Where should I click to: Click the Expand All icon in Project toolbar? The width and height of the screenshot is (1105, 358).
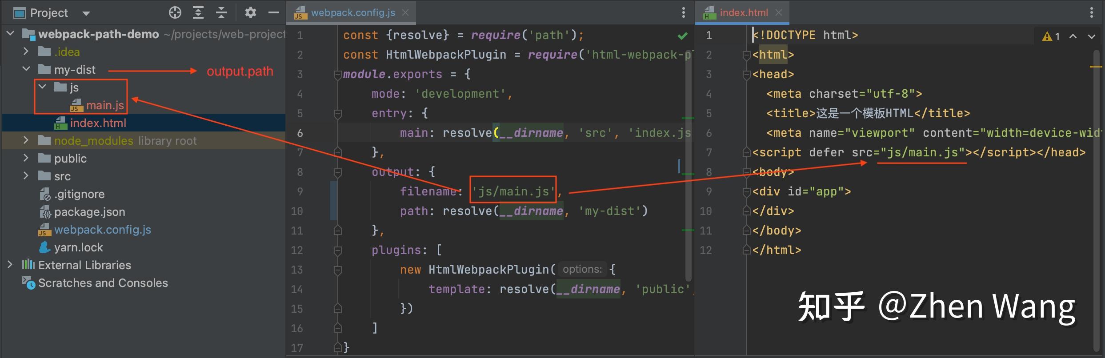click(x=198, y=12)
